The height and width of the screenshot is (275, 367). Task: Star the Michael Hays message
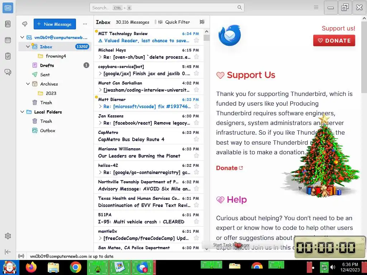coord(196,57)
